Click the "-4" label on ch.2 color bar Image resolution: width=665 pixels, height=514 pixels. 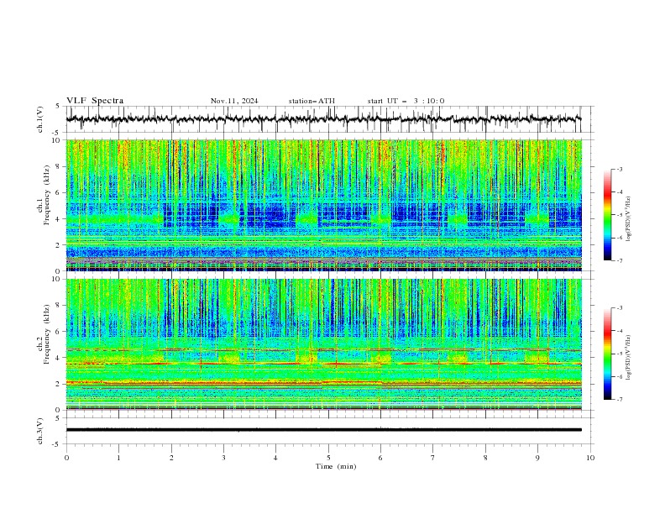click(x=619, y=331)
